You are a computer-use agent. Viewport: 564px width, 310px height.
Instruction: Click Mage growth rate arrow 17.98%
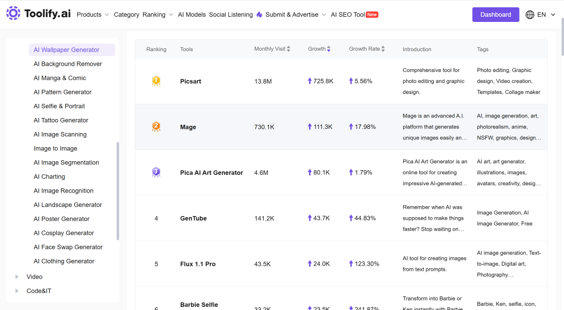pyautogui.click(x=351, y=127)
